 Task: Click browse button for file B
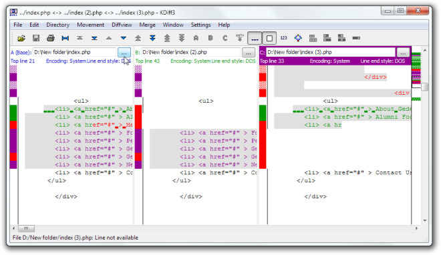click(249, 52)
